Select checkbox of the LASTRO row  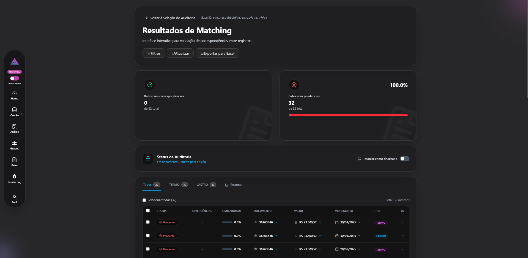pyautogui.click(x=148, y=235)
